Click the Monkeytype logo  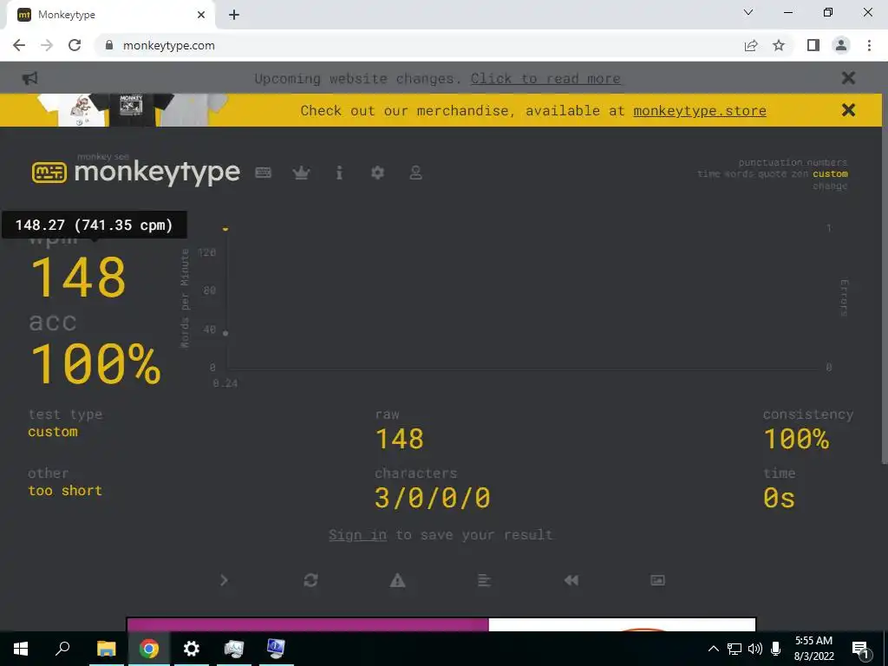coord(136,172)
